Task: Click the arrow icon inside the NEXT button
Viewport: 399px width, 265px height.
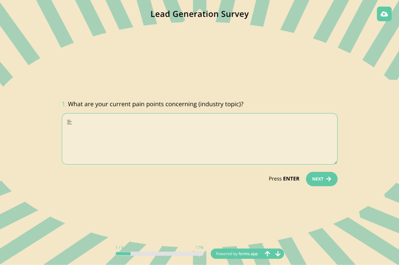Action: (330, 179)
